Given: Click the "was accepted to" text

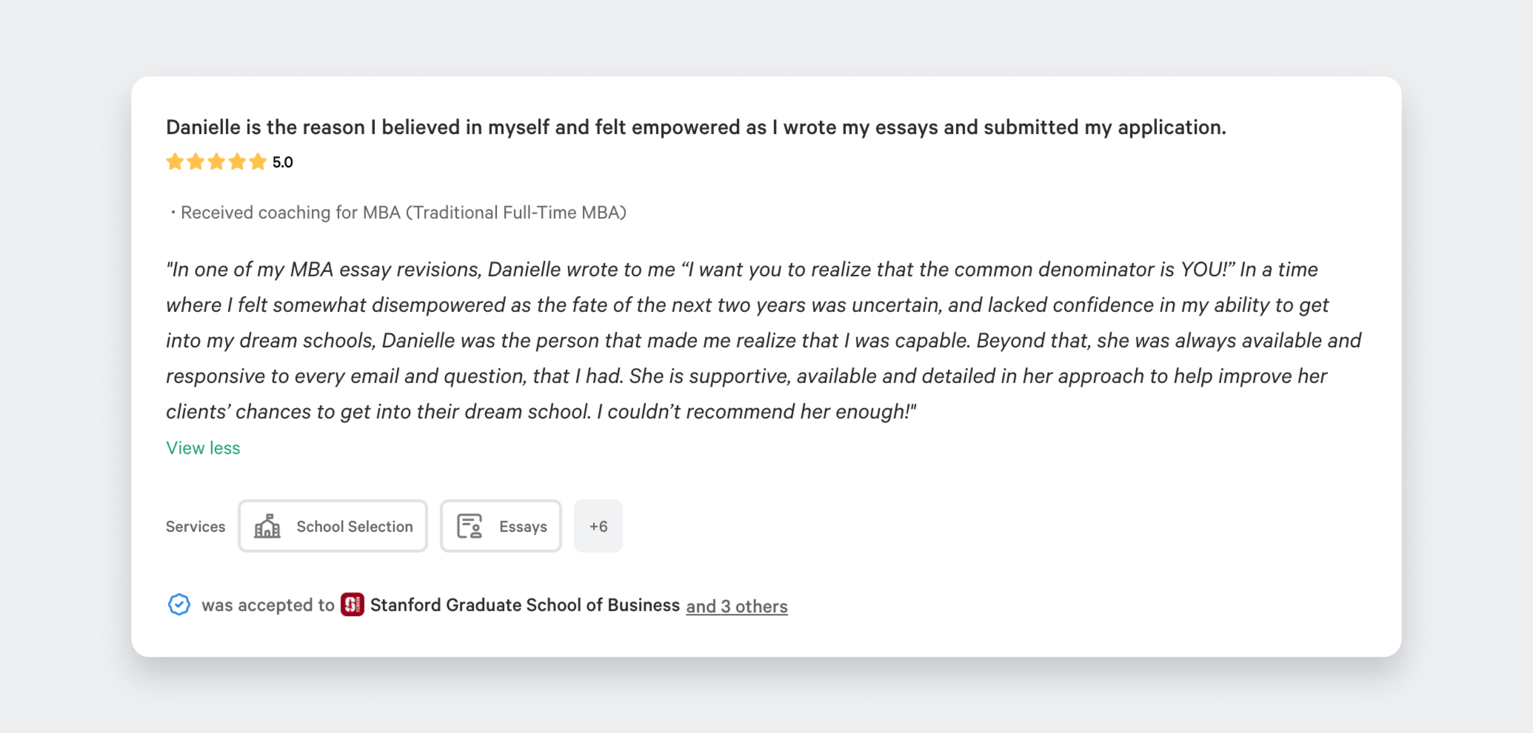Looking at the screenshot, I should click(268, 605).
